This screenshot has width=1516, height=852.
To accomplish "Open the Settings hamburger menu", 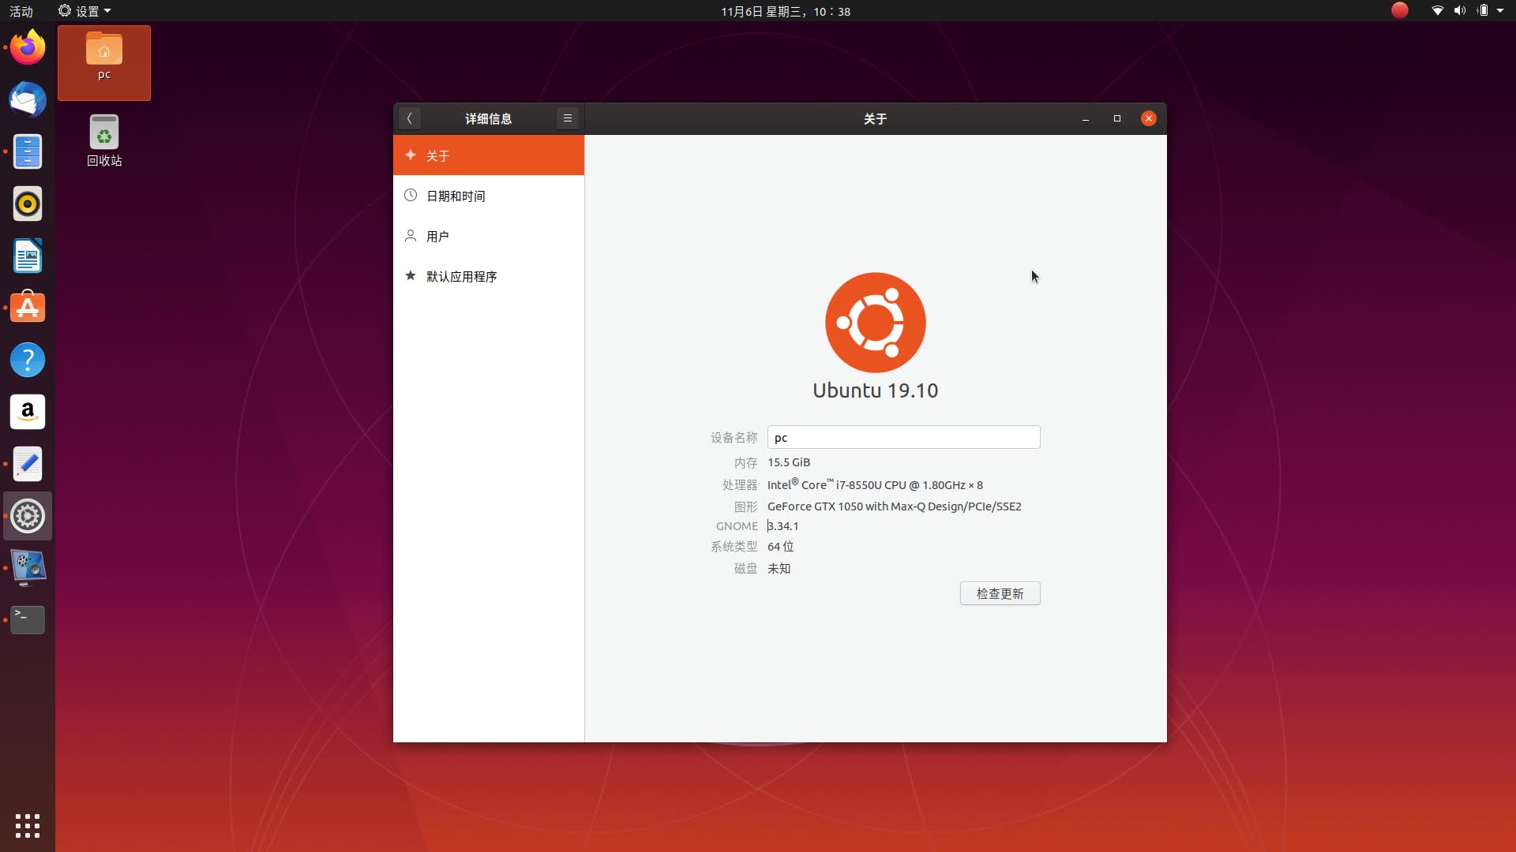I will click(x=567, y=118).
